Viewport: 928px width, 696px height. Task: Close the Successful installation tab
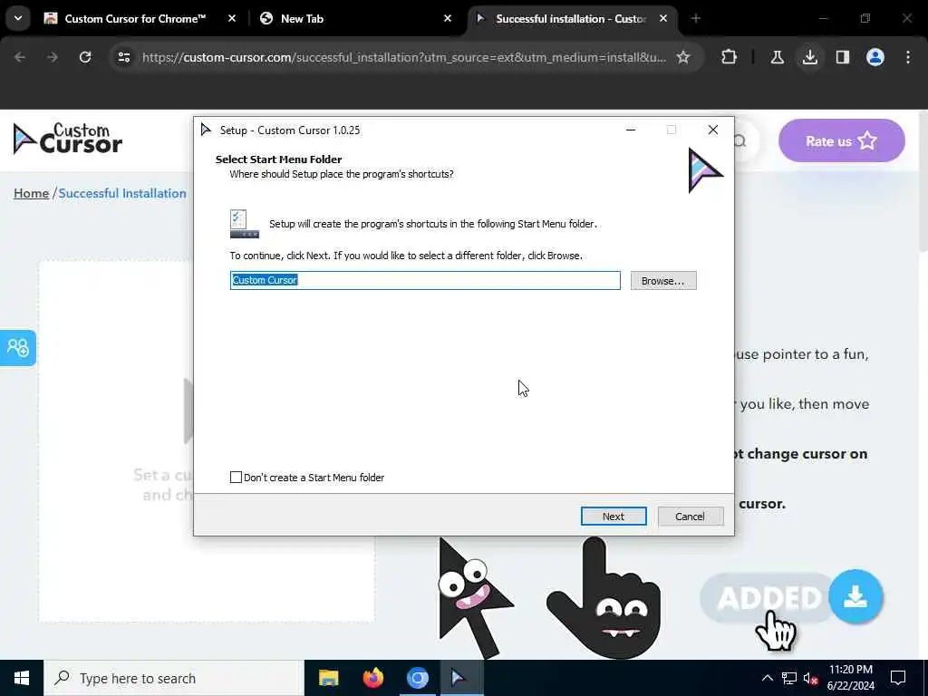pos(663,19)
